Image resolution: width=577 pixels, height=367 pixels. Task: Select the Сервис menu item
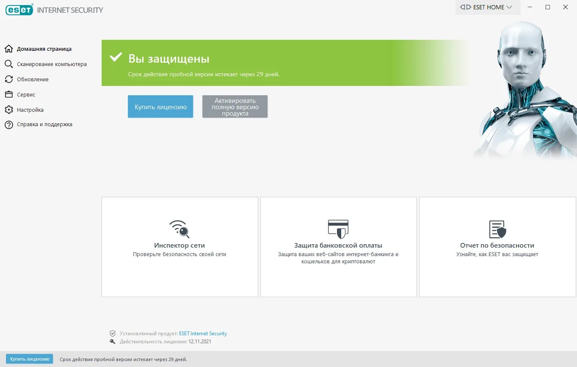pyautogui.click(x=26, y=95)
